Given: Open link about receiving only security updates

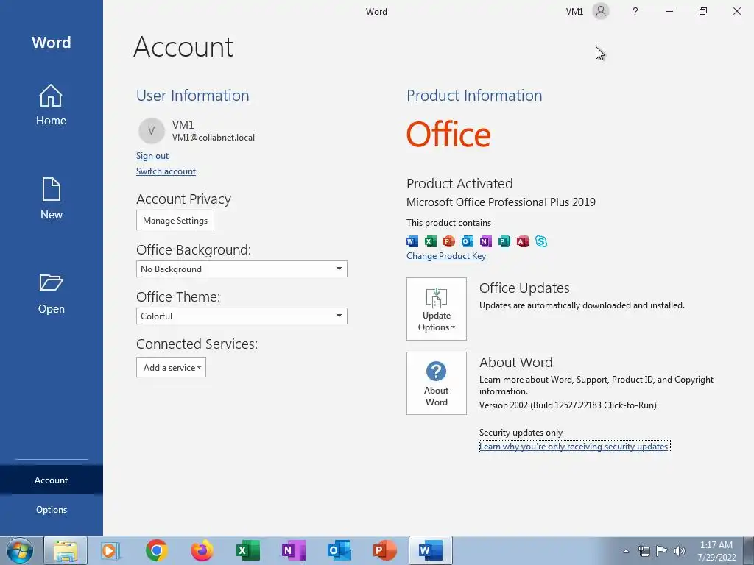Looking at the screenshot, I should click(x=574, y=447).
